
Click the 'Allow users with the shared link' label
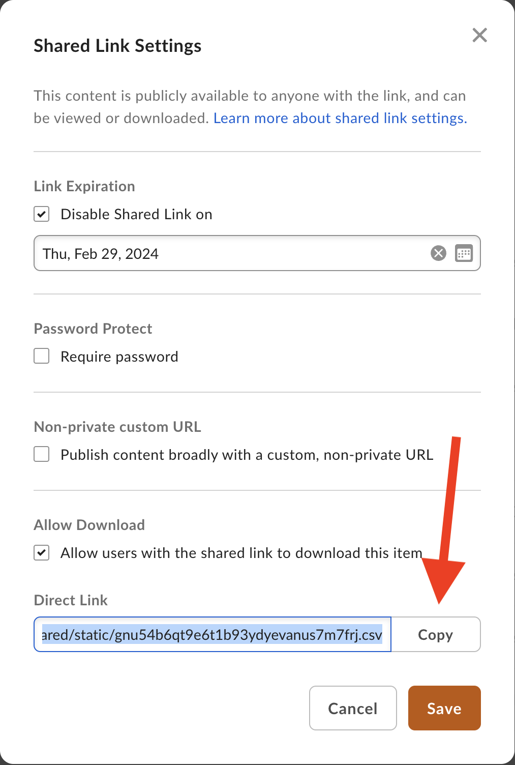(241, 553)
